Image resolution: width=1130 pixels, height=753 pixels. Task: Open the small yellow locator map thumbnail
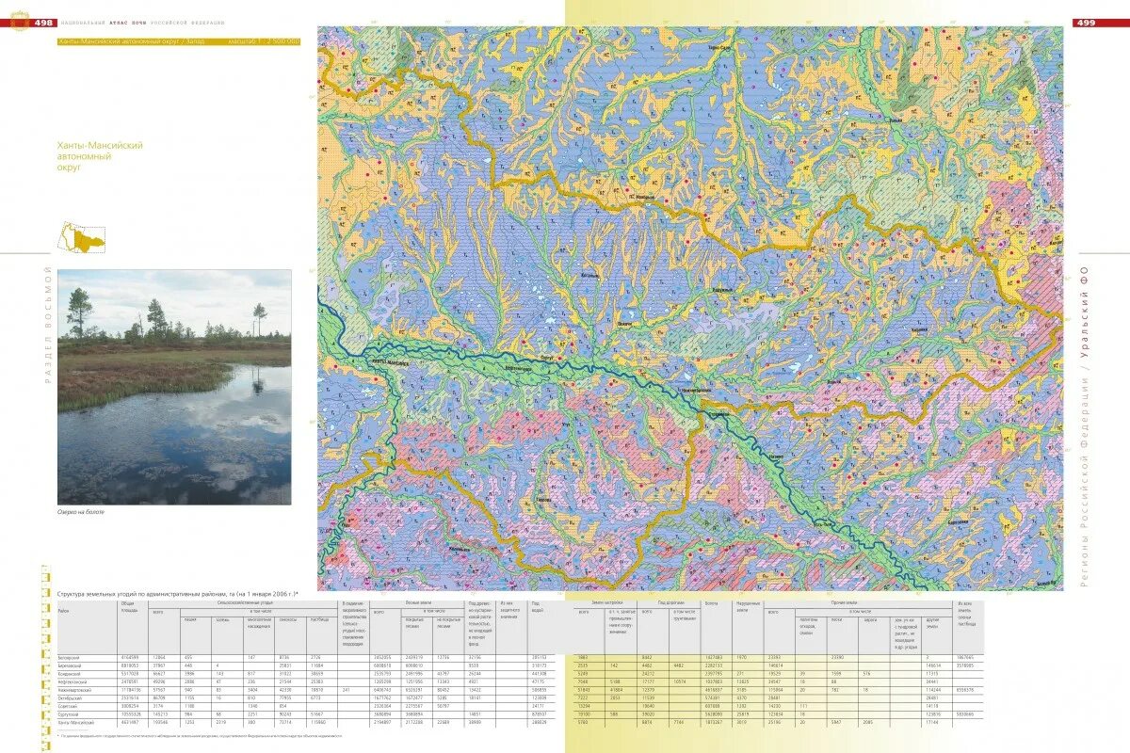click(83, 237)
